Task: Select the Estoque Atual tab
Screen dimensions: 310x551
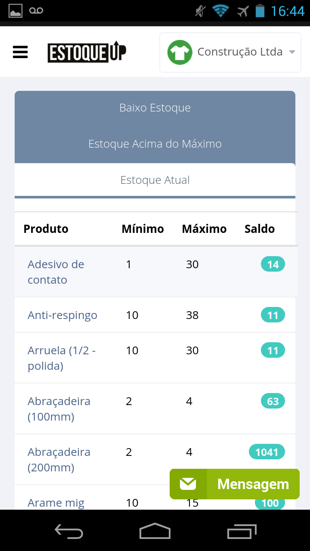Action: 155,180
